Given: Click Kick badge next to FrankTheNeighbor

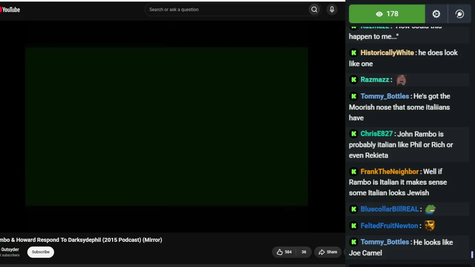Looking at the screenshot, I should click(354, 171).
